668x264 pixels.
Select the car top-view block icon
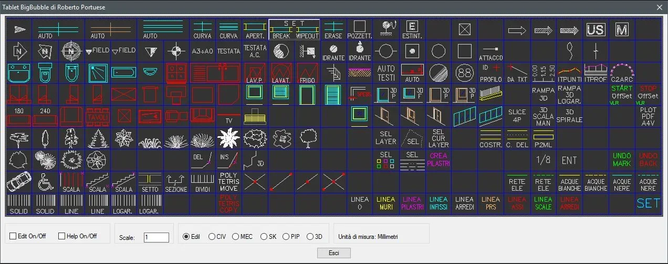(18, 182)
